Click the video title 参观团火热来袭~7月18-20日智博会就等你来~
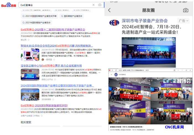The height and width of the screenshot is (135, 194). (x=127, y=127)
